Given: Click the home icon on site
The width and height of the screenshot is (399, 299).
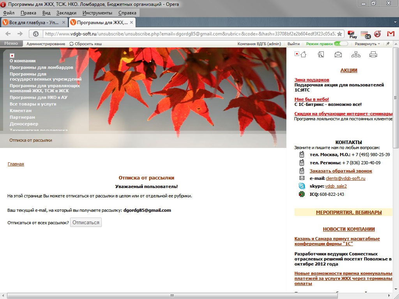Looking at the screenshot, I should click(303, 54).
